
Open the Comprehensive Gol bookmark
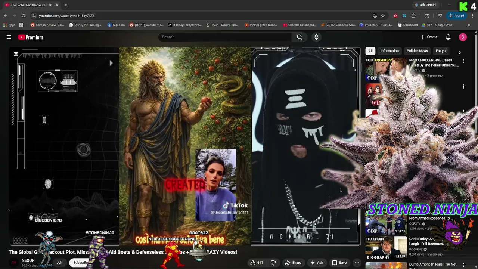coord(47,25)
